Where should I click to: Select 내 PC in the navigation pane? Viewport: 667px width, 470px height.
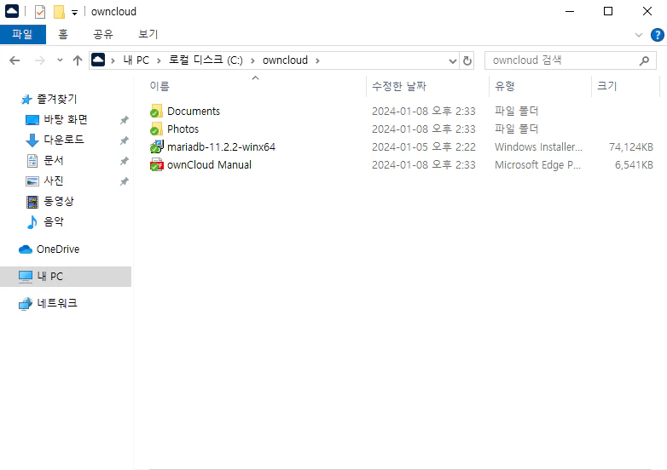[66, 277]
